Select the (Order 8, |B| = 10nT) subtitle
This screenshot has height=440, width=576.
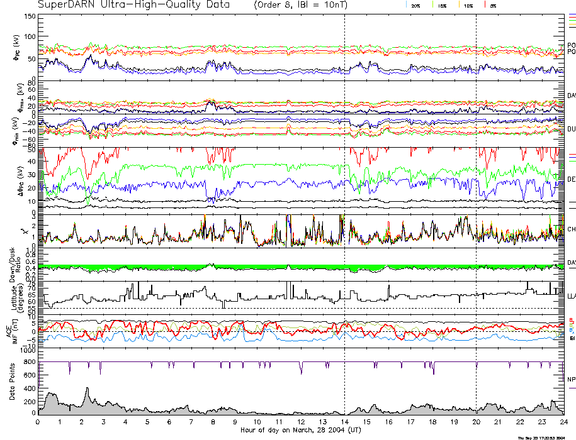pyautogui.click(x=300, y=5)
